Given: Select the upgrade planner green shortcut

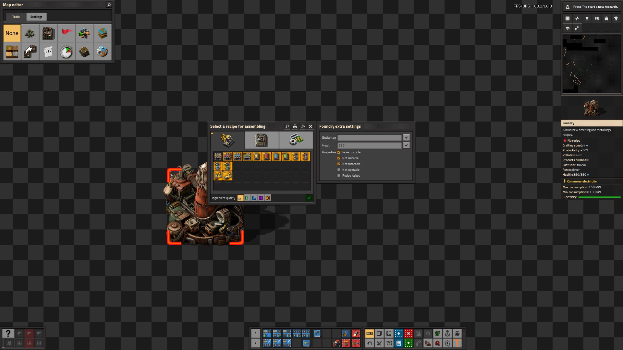Looking at the screenshot, I should click(x=409, y=343).
